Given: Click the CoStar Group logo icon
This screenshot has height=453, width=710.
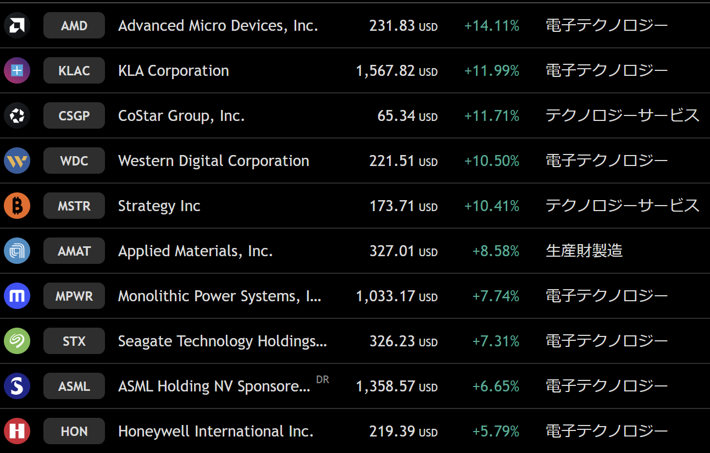Looking at the screenshot, I should [x=17, y=115].
